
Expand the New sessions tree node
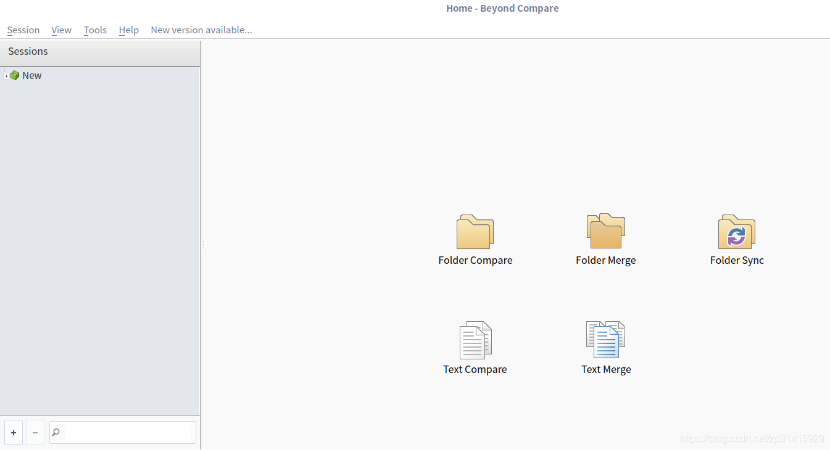tap(6, 76)
